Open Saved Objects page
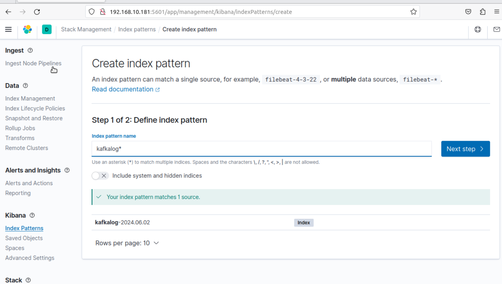The height and width of the screenshot is (284, 502). click(24, 238)
